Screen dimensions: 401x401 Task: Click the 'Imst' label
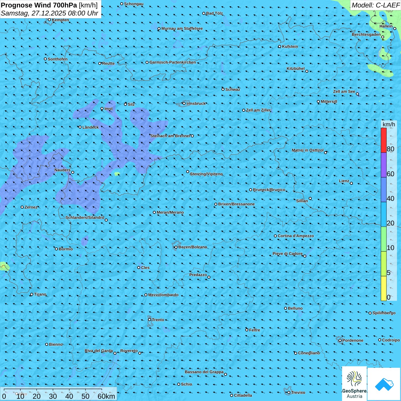(x=108, y=109)
